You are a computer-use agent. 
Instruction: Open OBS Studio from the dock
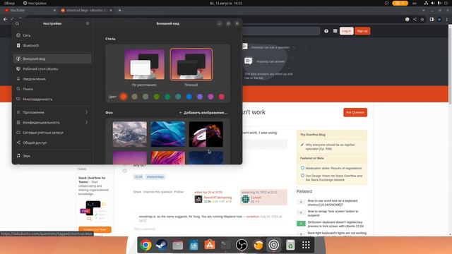(242, 245)
